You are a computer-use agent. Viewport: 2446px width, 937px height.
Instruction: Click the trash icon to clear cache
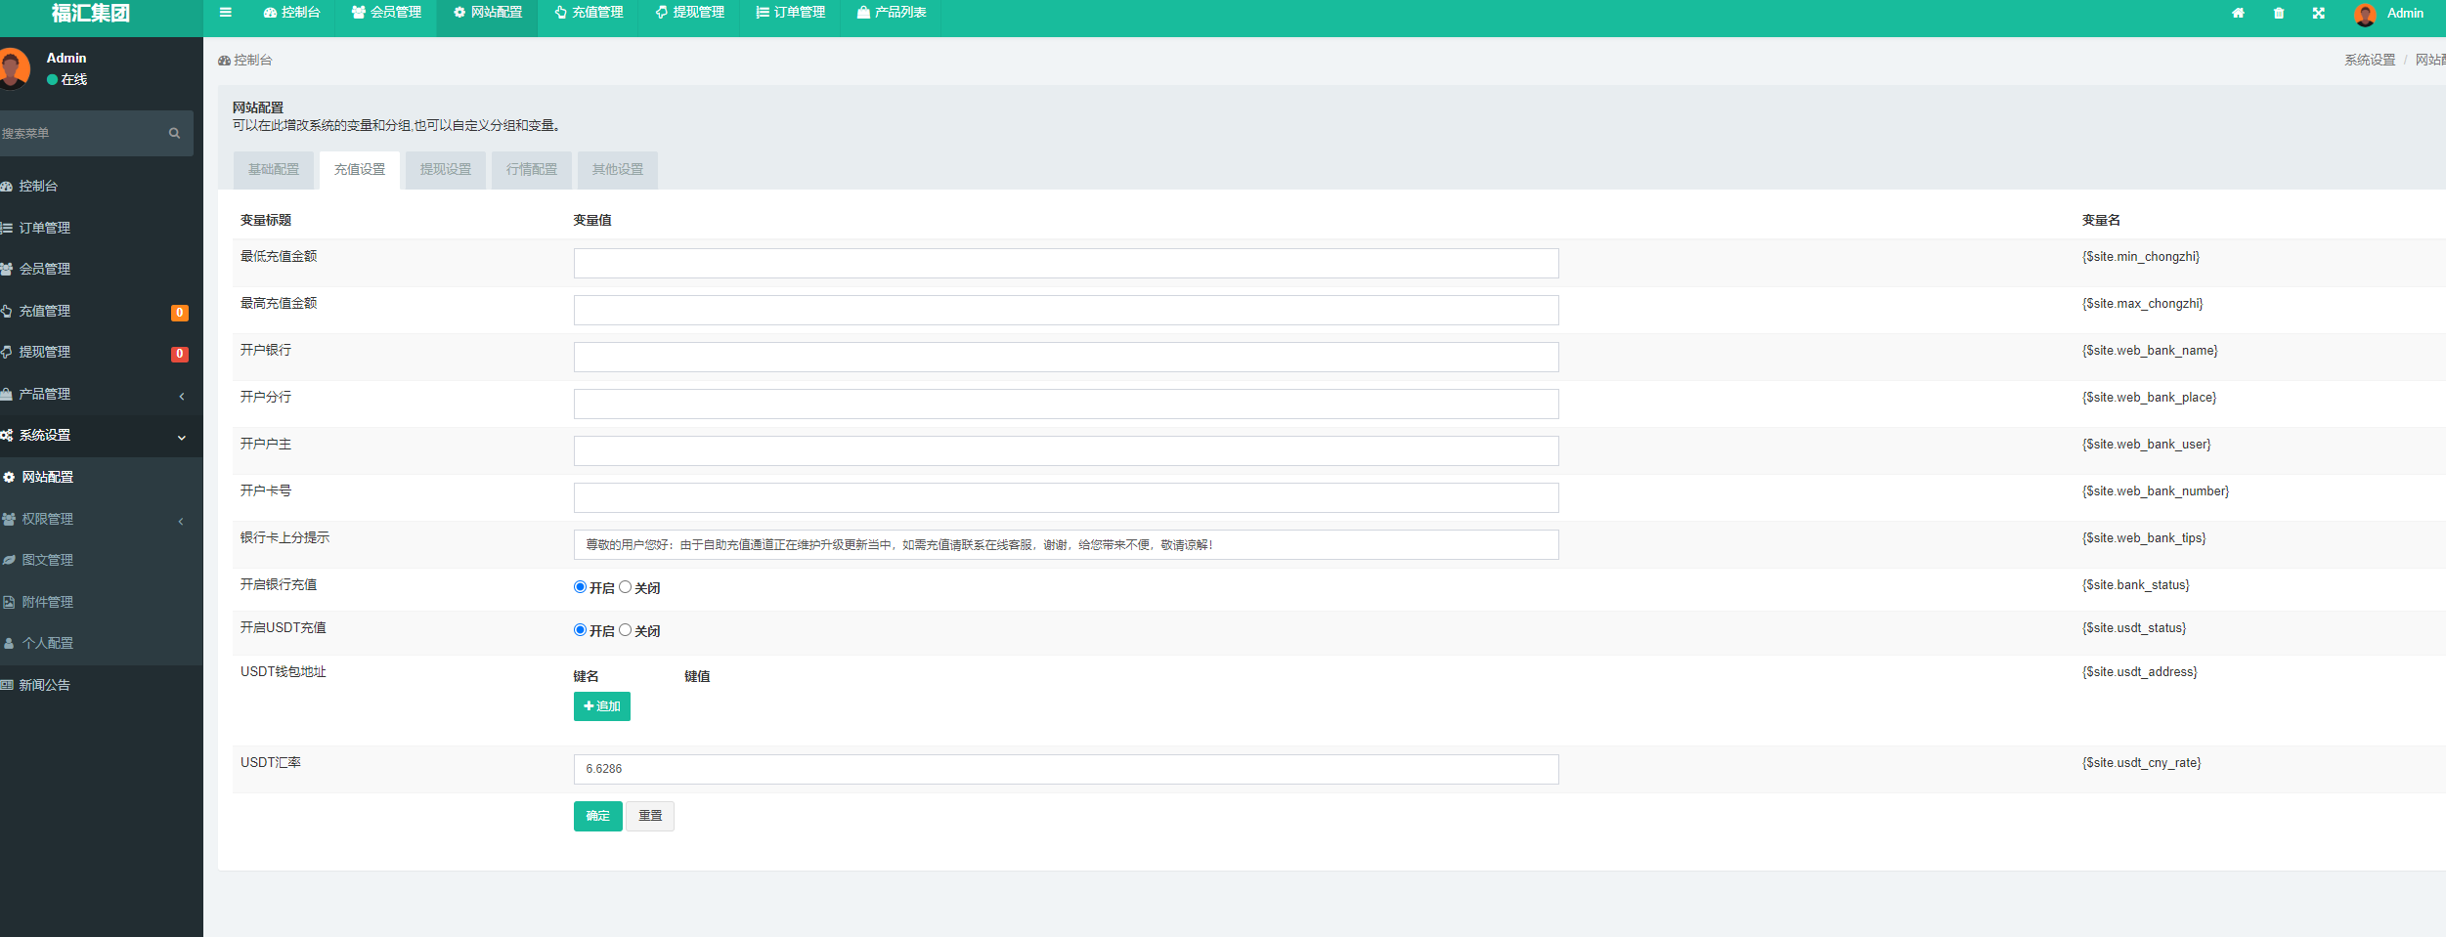tap(2279, 14)
